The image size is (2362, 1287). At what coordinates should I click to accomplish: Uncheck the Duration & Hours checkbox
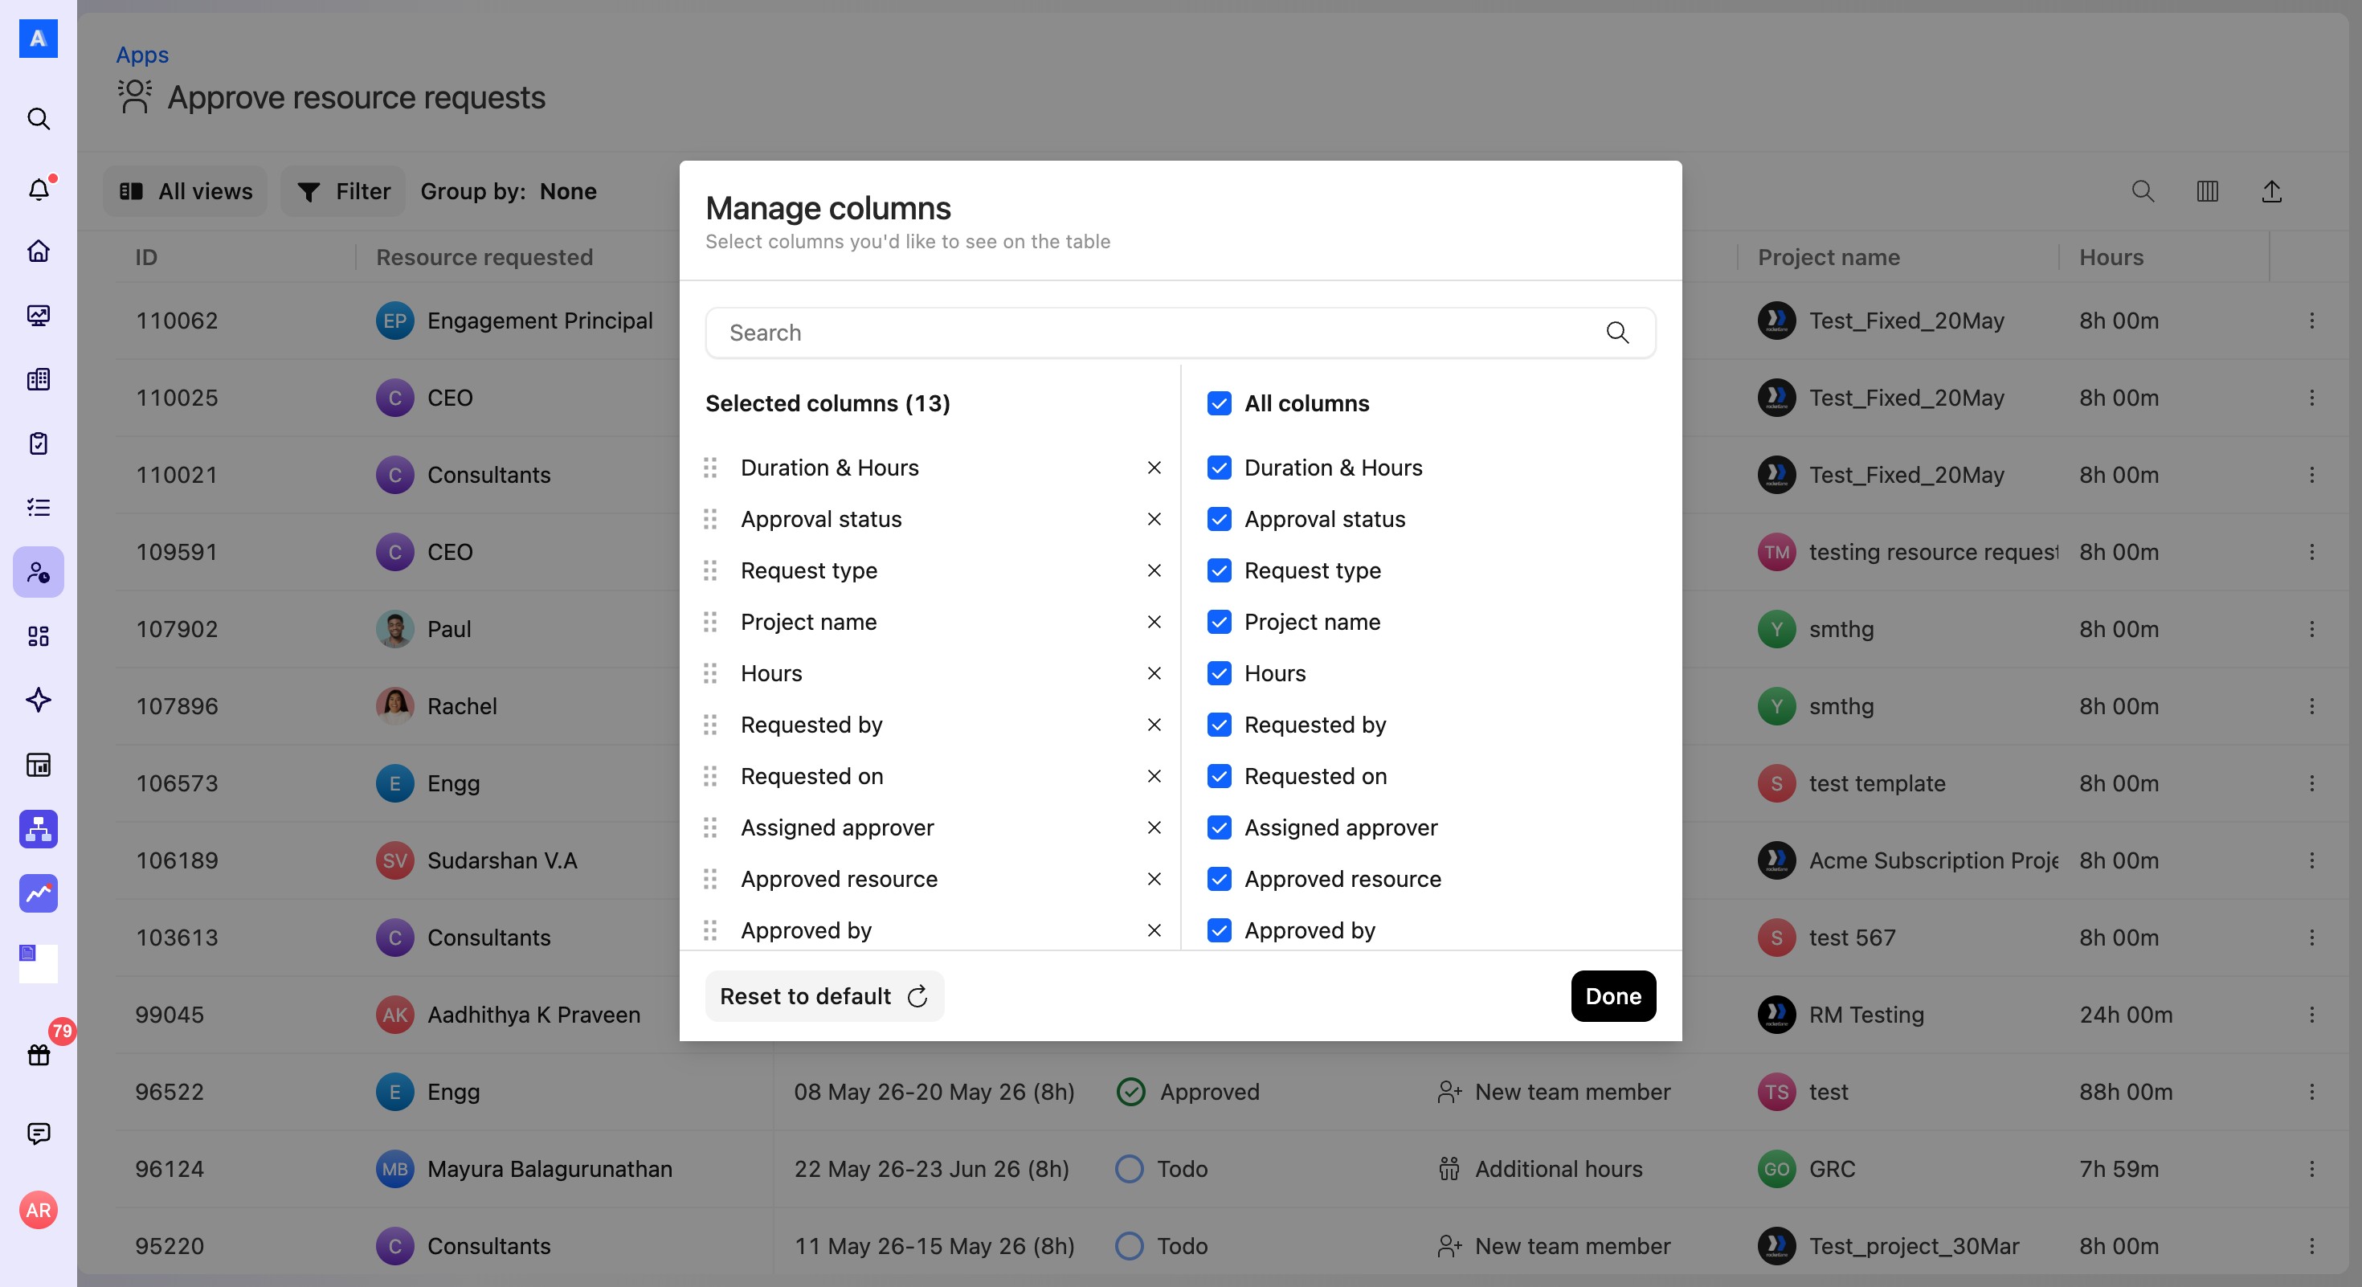(1220, 468)
